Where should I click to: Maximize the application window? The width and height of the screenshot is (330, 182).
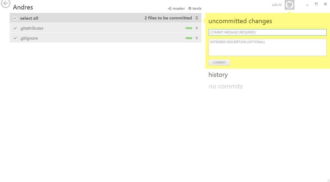pyautogui.click(x=316, y=4)
